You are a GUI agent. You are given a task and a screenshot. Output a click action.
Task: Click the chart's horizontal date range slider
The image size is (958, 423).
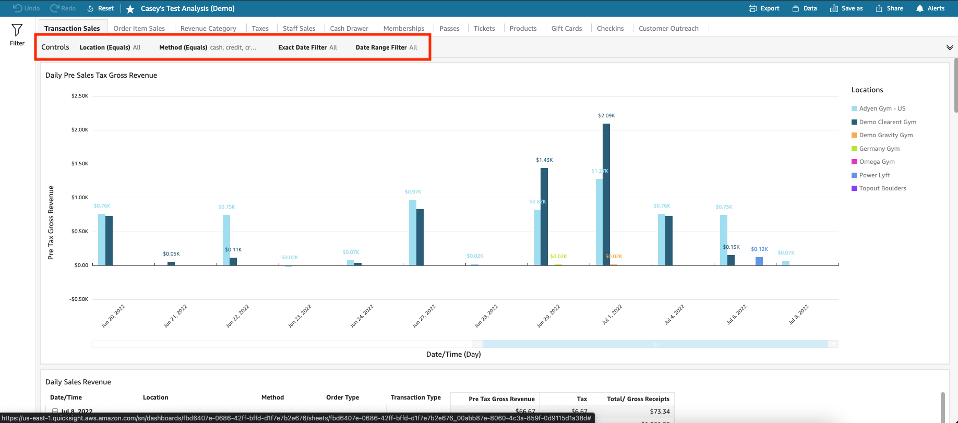(x=655, y=344)
